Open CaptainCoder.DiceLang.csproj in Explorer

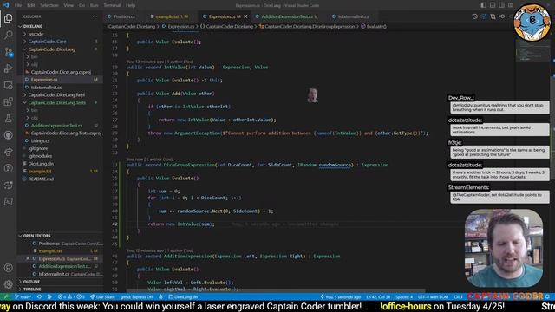coord(60,72)
